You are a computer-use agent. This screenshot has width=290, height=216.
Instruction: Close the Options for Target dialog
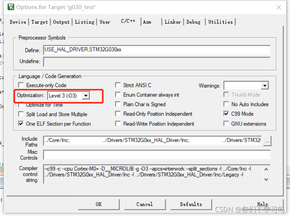pos(279,7)
